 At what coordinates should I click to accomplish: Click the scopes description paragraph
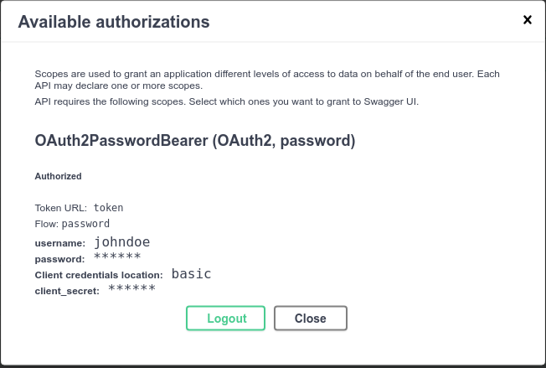coord(266,80)
